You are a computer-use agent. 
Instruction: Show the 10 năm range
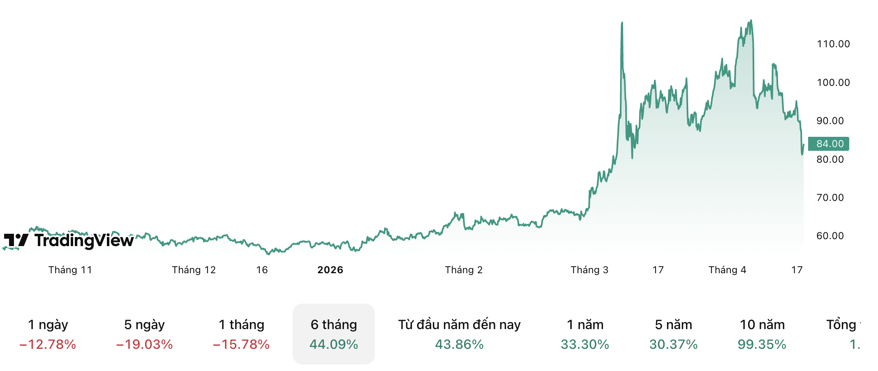[762, 334]
